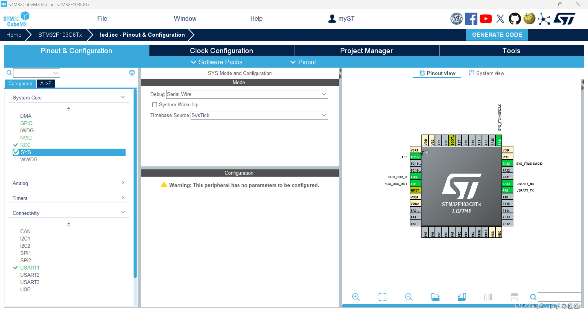Select GPIO in System Core list
588x312 pixels.
26,123
